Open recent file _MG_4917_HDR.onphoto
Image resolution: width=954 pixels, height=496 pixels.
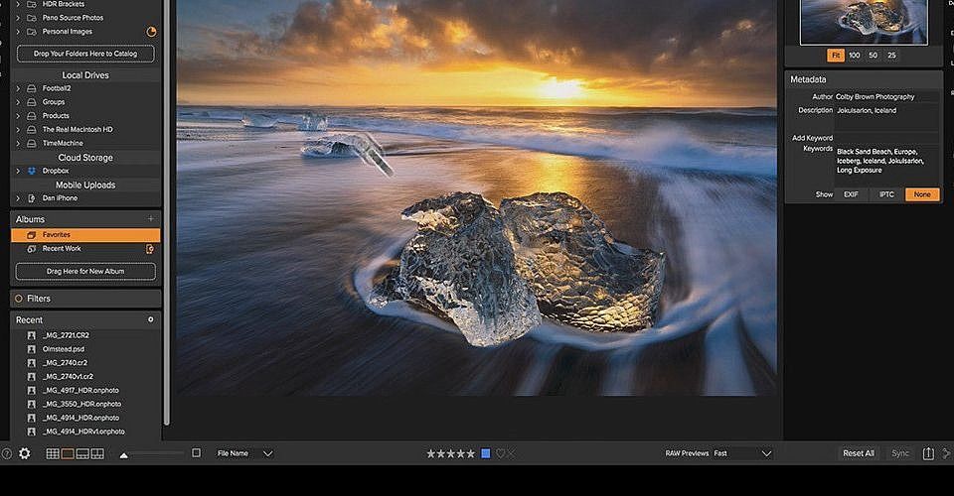80,391
